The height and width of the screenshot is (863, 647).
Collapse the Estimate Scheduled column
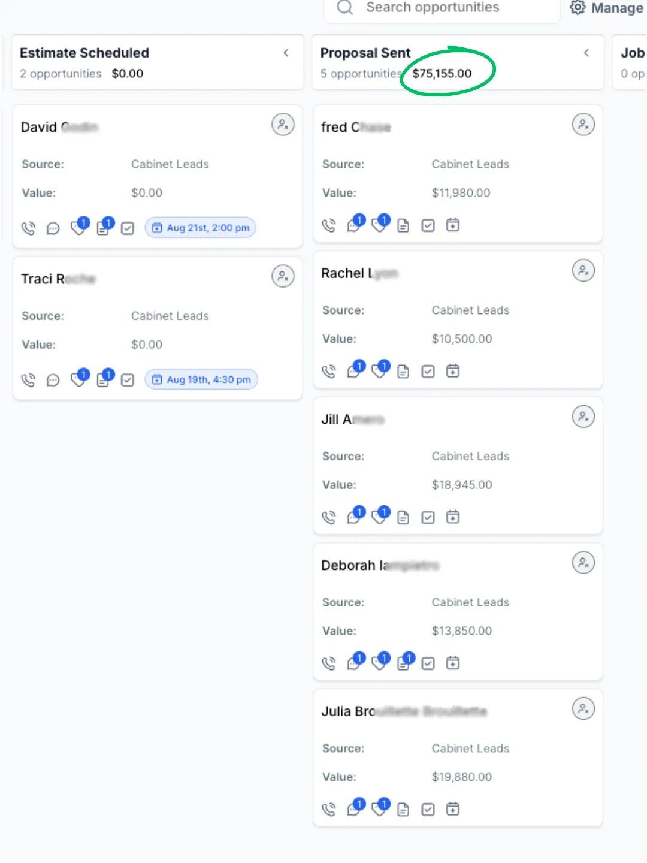pos(286,53)
